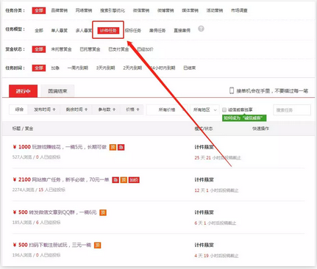Click the 加价 badge on ¥2100 task
The width and height of the screenshot is (317, 269).
click(134, 180)
